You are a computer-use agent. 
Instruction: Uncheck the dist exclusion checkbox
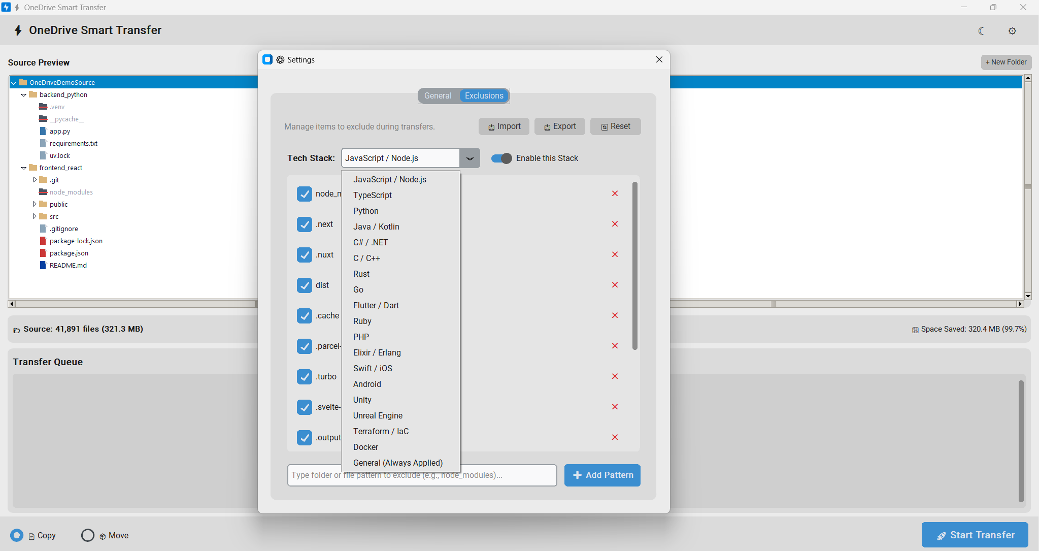point(305,285)
